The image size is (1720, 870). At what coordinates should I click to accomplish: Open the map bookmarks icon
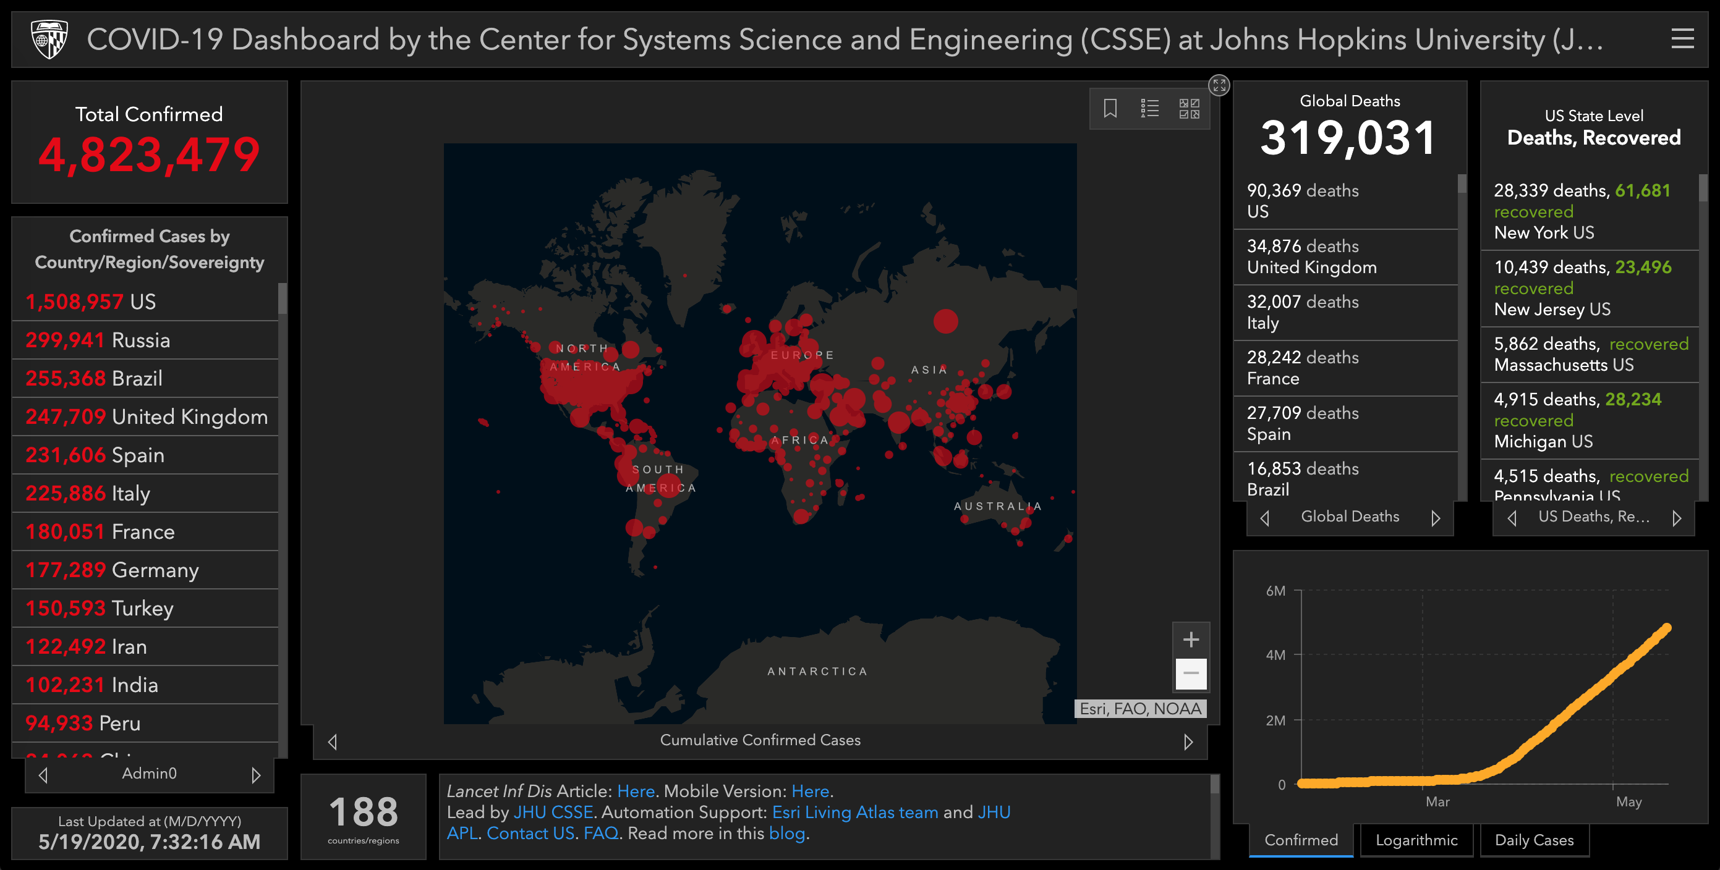pyautogui.click(x=1110, y=108)
